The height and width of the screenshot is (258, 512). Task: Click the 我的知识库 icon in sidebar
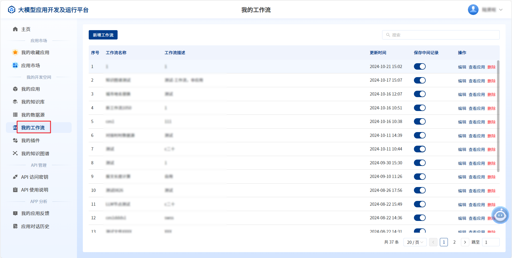pyautogui.click(x=15, y=102)
